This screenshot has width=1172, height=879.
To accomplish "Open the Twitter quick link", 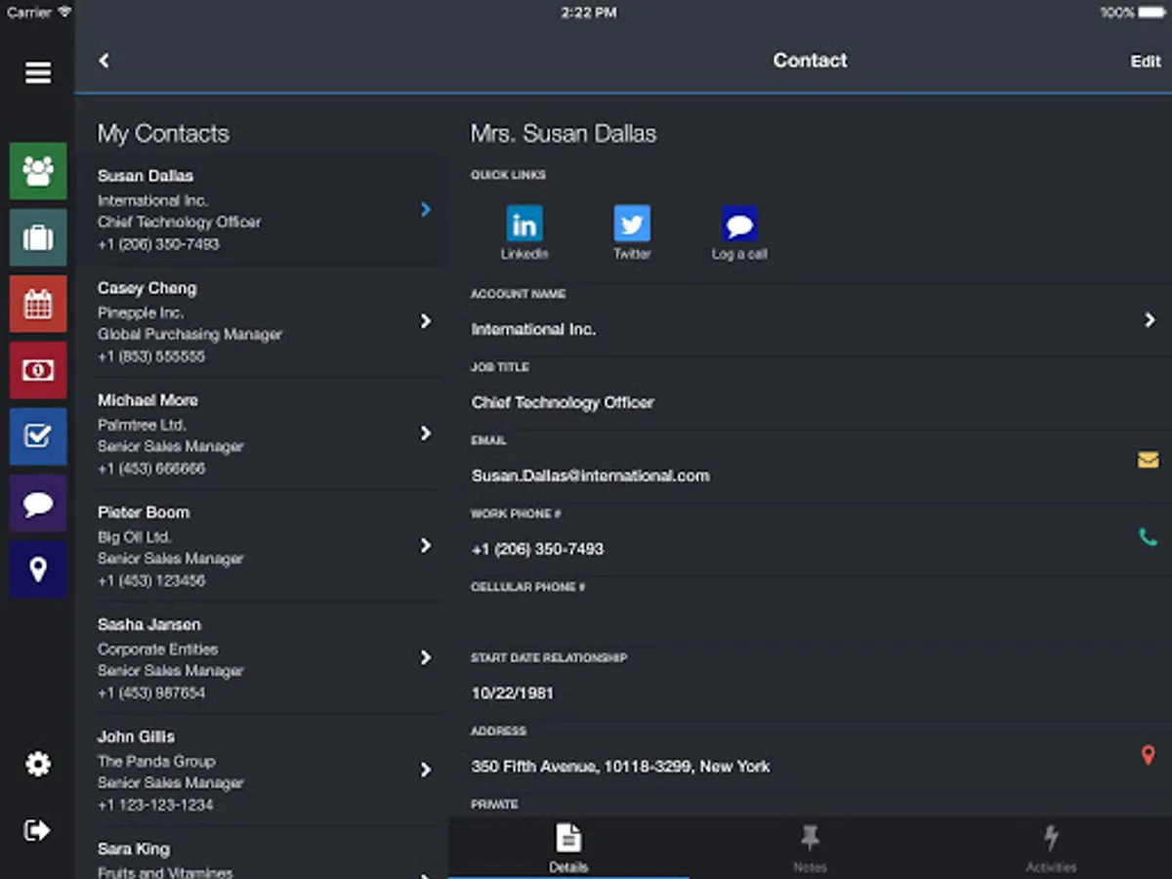I will 632,224.
